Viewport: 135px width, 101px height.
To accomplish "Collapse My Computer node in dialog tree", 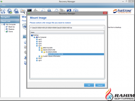I will tap(34, 37).
